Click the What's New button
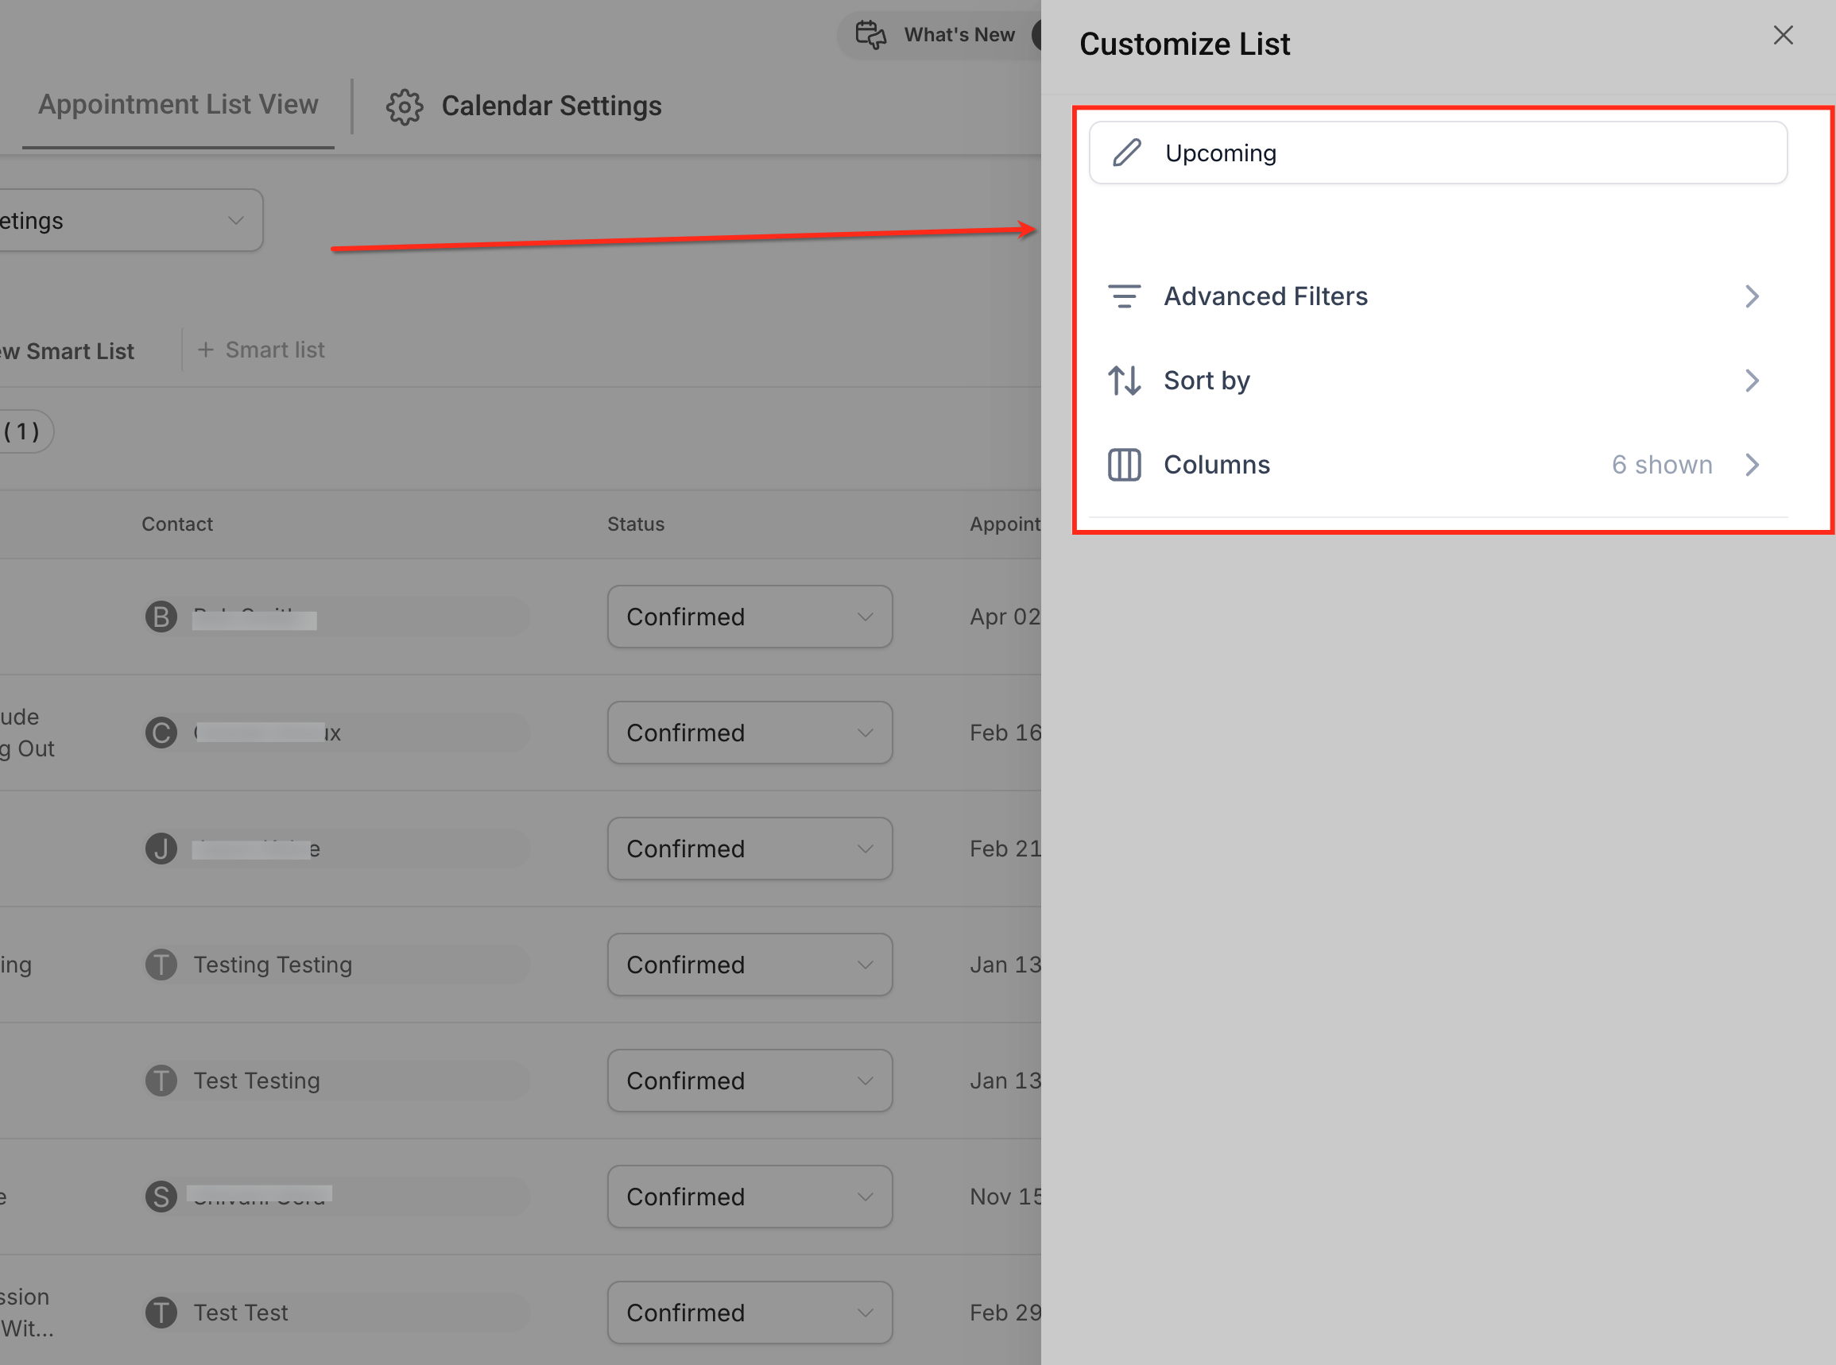This screenshot has width=1836, height=1365. coord(959,35)
